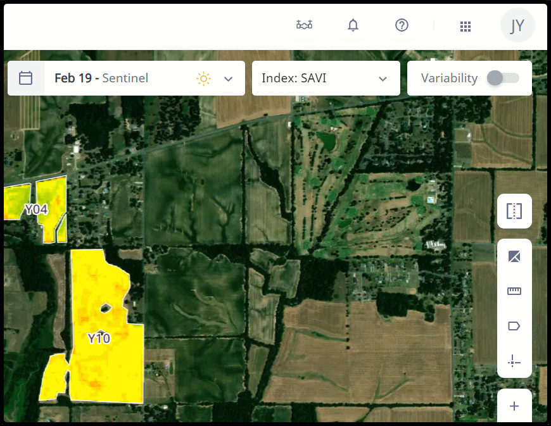Image resolution: width=551 pixels, height=426 pixels.
Task: Open the split compare view tool
Action: tap(514, 211)
